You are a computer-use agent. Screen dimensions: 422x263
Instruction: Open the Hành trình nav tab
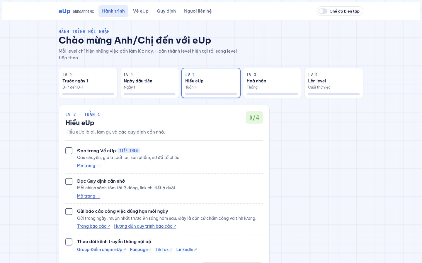click(113, 11)
